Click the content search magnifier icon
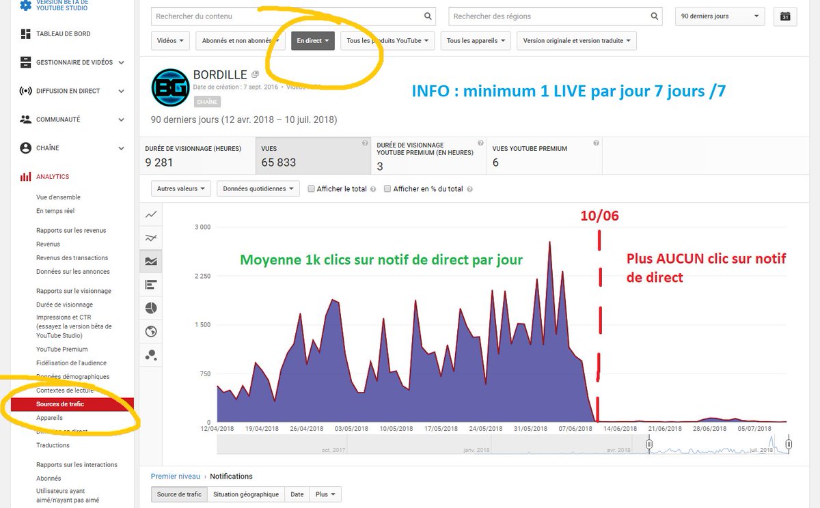The image size is (820, 508). [x=428, y=16]
